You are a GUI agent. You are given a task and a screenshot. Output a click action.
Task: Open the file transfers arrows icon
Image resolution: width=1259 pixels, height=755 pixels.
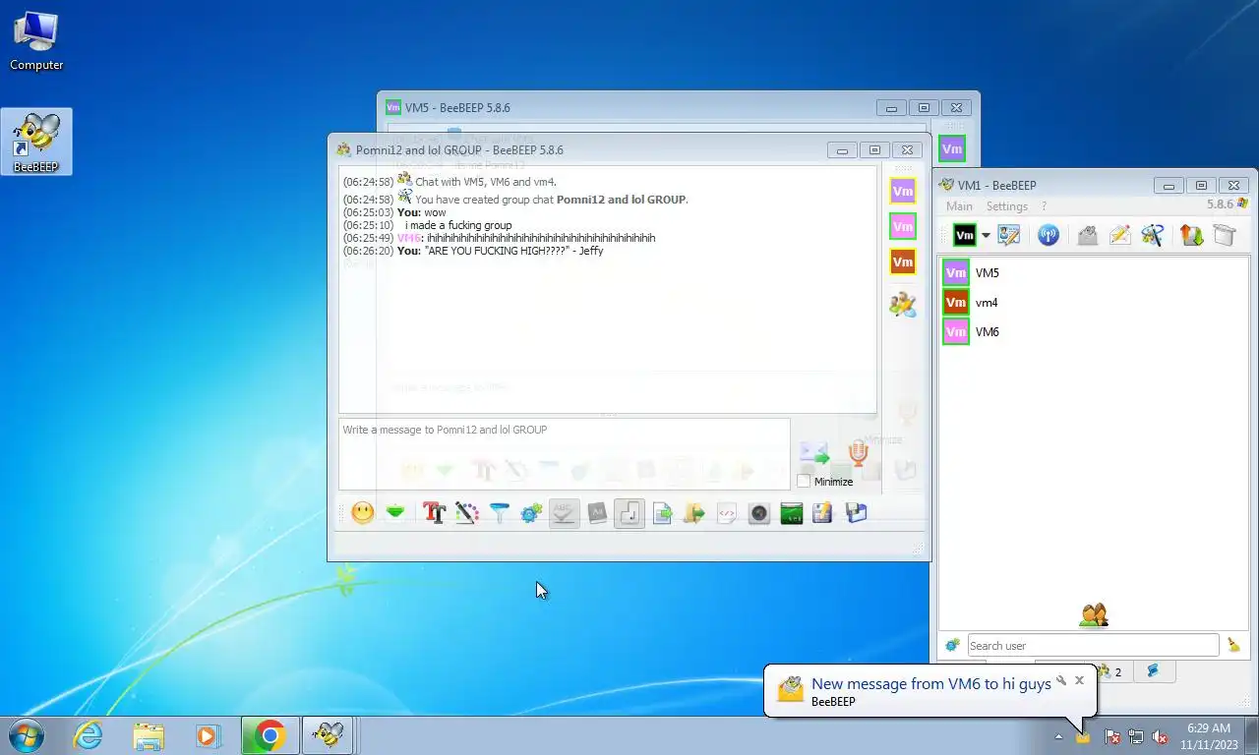point(1191,235)
